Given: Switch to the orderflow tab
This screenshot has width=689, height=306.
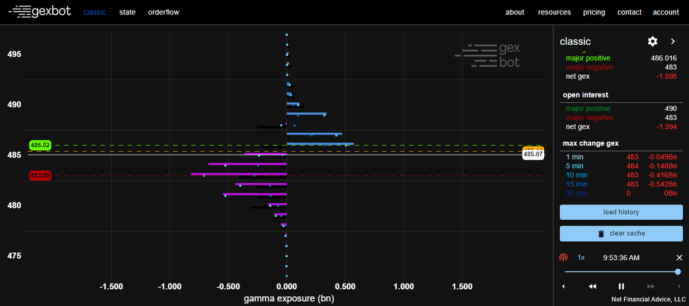Looking at the screenshot, I should pyautogui.click(x=164, y=12).
